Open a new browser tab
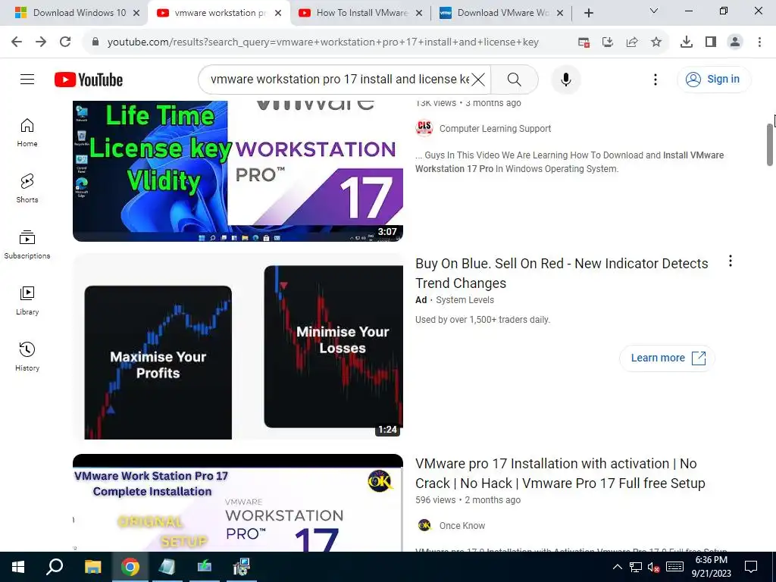 [x=588, y=13]
